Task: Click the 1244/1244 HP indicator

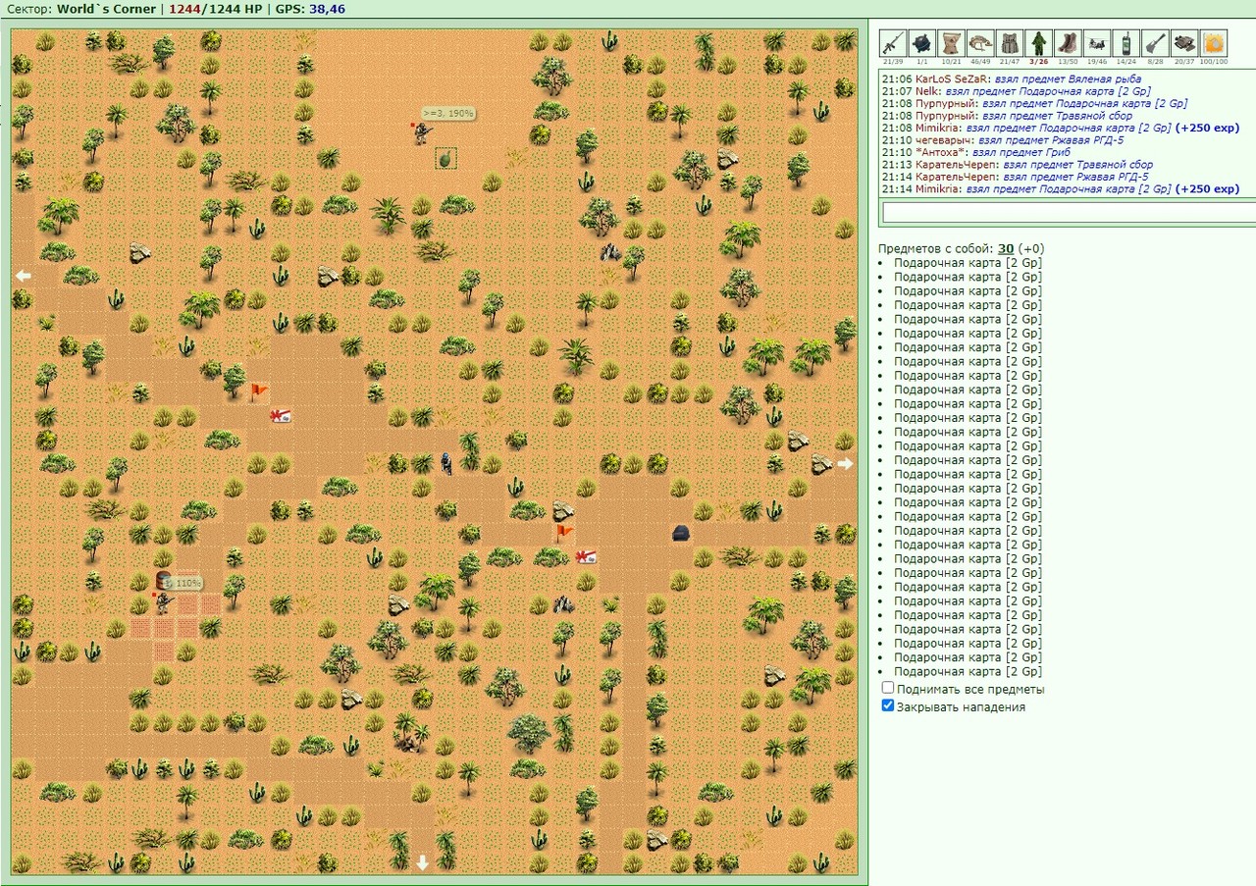Action: (x=216, y=9)
